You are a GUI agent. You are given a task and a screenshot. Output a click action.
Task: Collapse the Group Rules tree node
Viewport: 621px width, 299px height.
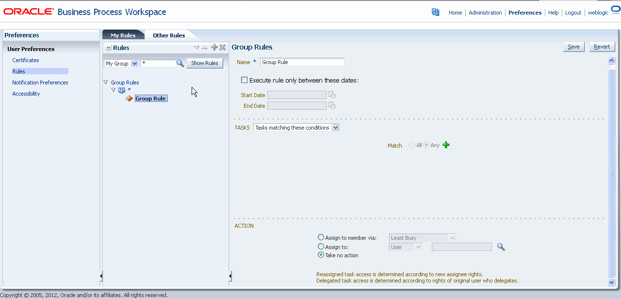pyautogui.click(x=106, y=82)
